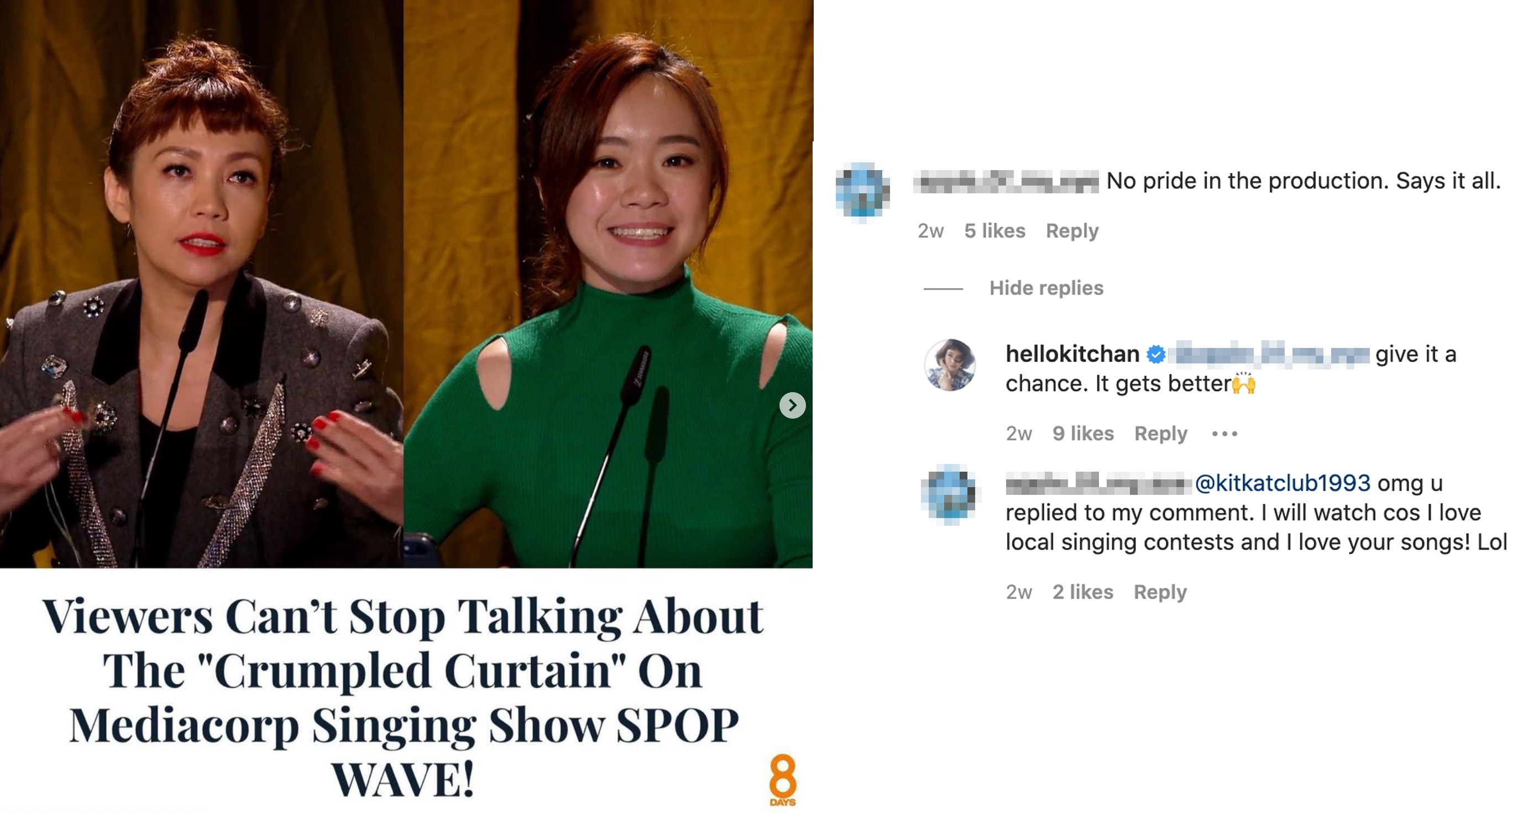
Task: Open the hellokitchan profile picture
Action: (950, 365)
